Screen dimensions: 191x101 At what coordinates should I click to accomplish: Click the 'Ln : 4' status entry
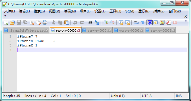point(42,96)
